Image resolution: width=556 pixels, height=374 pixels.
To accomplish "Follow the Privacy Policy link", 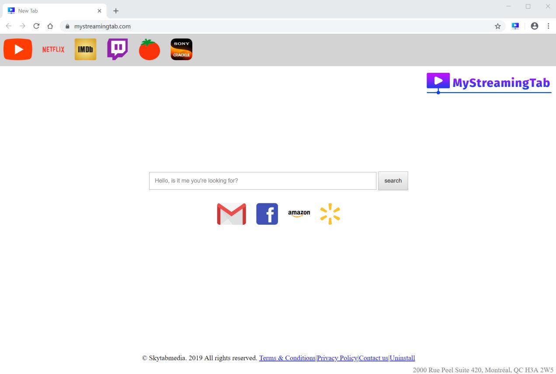I will click(337, 358).
